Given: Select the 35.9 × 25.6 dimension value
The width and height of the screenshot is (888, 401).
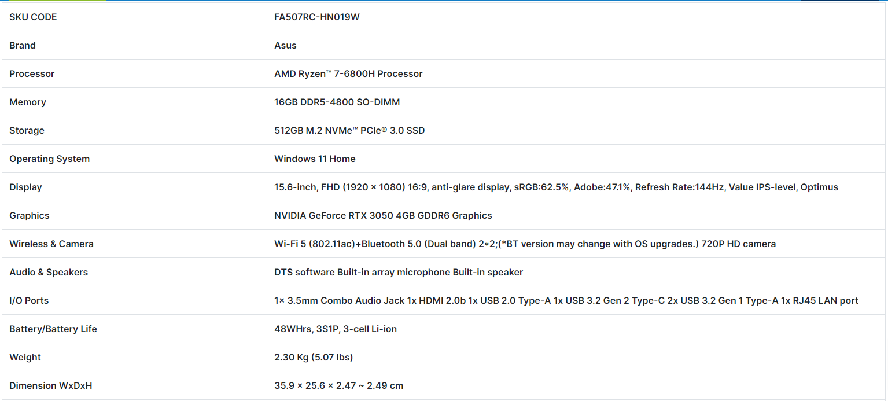Looking at the screenshot, I should 338,386.
